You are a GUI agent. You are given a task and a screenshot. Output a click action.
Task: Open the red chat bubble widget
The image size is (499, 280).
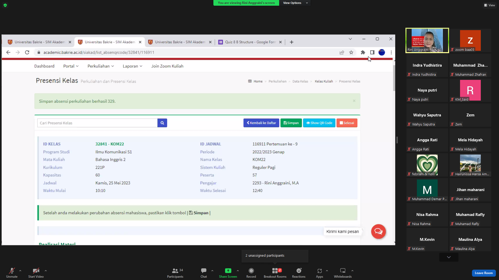pyautogui.click(x=378, y=232)
